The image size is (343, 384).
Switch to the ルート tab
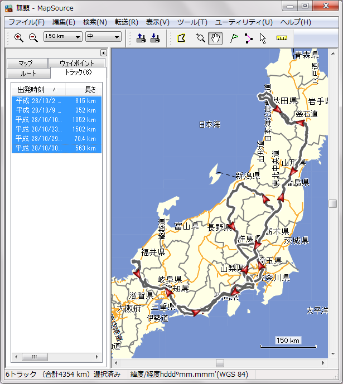(28, 73)
